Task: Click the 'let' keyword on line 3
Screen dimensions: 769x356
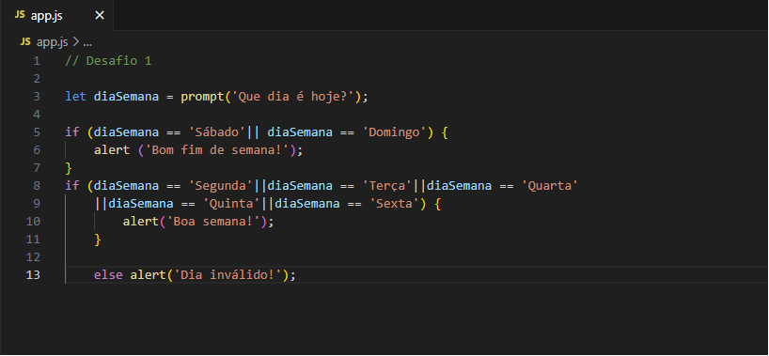Action: click(76, 97)
